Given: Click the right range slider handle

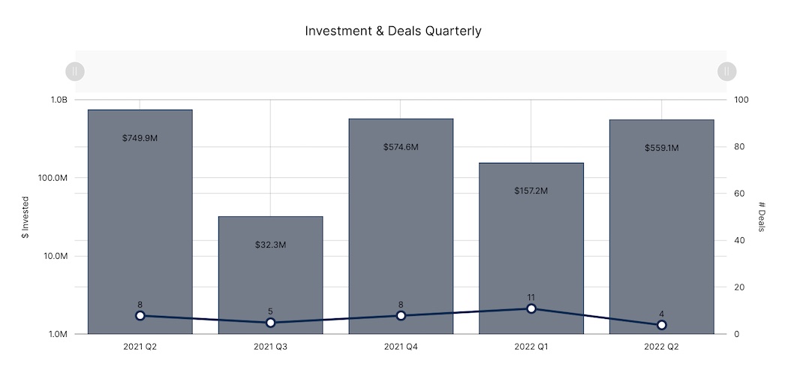Looking at the screenshot, I should click(726, 71).
